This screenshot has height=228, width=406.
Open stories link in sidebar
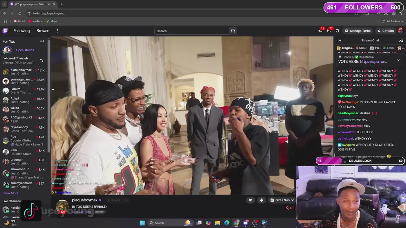point(25,50)
